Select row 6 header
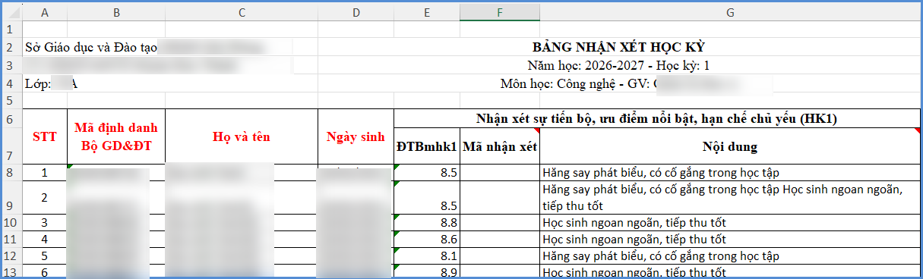The height and width of the screenshot is (279, 923). [11, 119]
